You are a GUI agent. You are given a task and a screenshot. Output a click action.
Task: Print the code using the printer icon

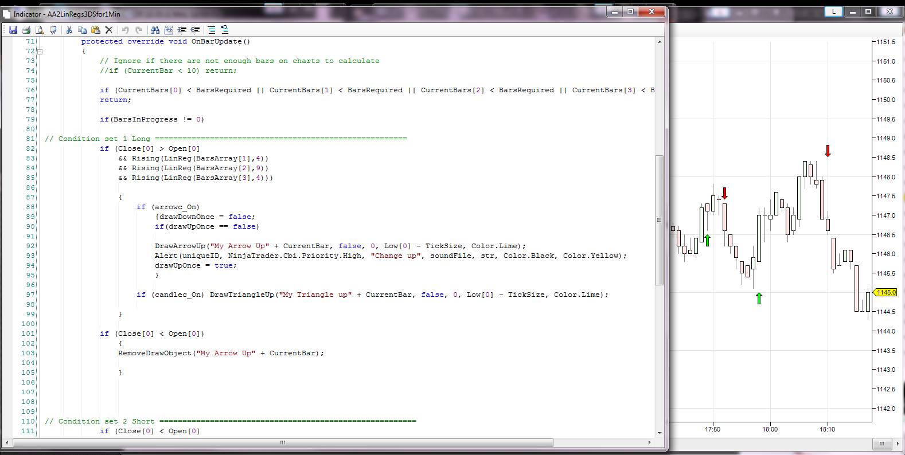pyautogui.click(x=26, y=30)
